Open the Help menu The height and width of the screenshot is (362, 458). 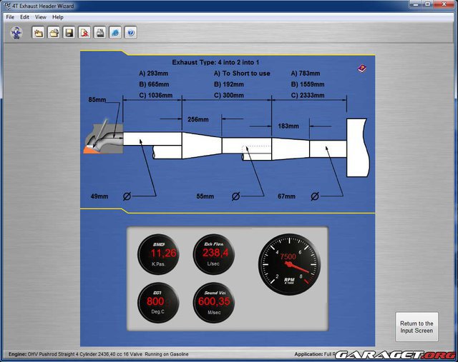pos(58,16)
